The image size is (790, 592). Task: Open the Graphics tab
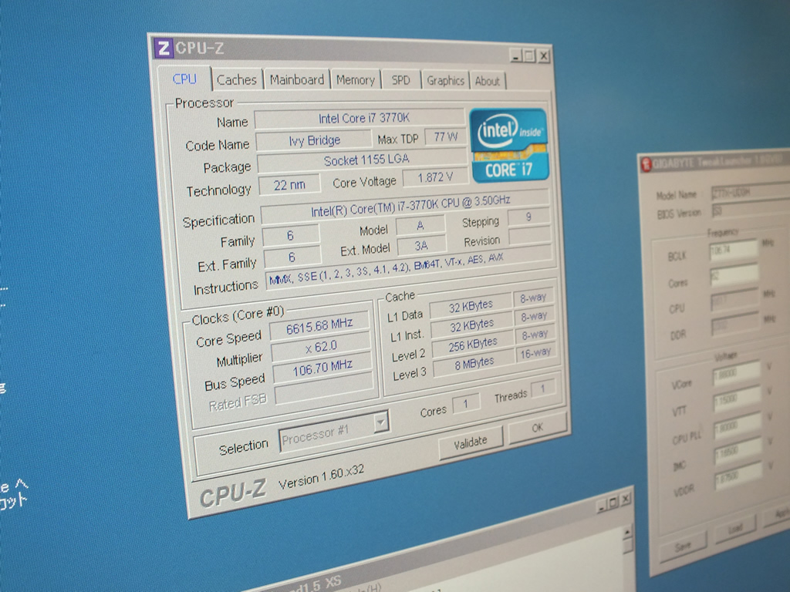tap(445, 80)
